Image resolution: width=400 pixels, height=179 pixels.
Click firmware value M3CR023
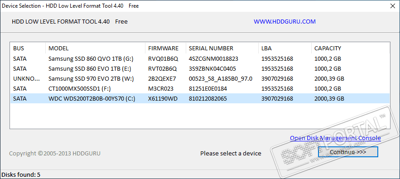click(x=161, y=89)
